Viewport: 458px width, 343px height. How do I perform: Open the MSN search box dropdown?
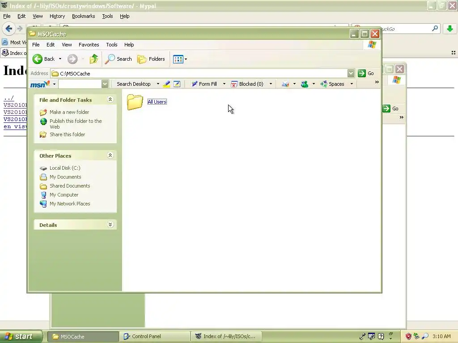(105, 84)
